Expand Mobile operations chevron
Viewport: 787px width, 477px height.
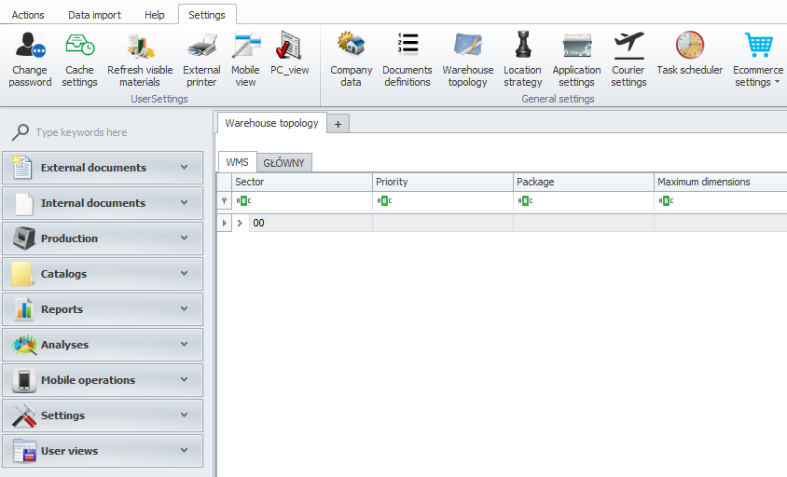tap(185, 380)
